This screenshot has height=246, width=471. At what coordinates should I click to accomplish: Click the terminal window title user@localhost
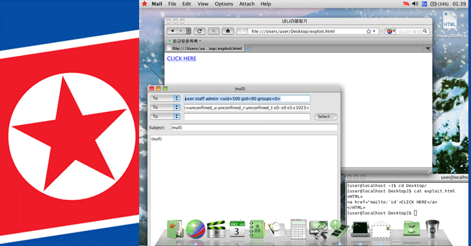point(454,177)
